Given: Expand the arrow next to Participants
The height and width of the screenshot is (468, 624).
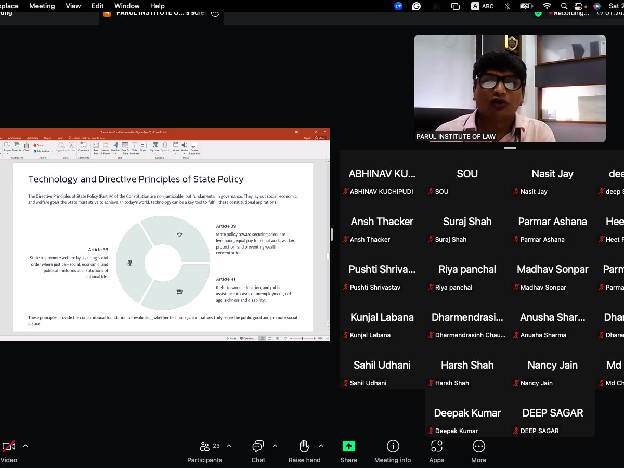Looking at the screenshot, I should 229,446.
